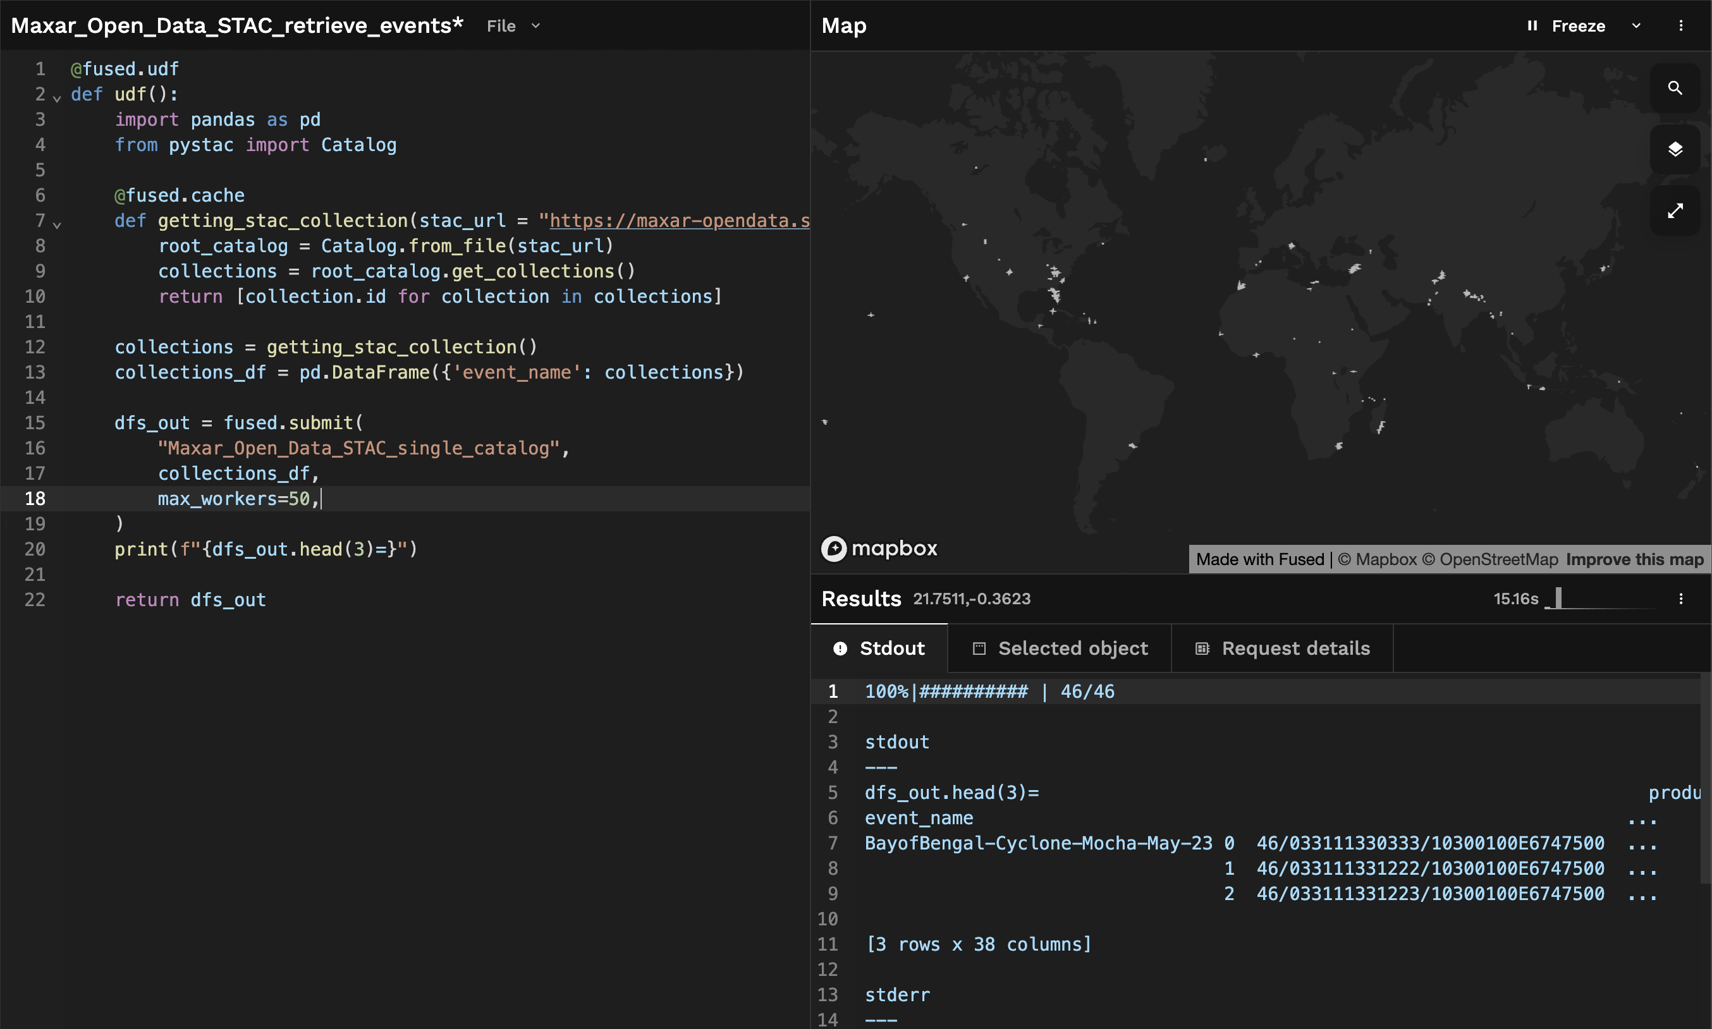Click the Request details tab icon
This screenshot has height=1029, width=1712.
pos(1202,648)
